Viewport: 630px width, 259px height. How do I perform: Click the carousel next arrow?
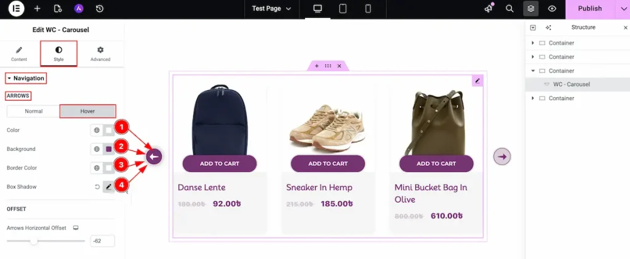(x=502, y=157)
